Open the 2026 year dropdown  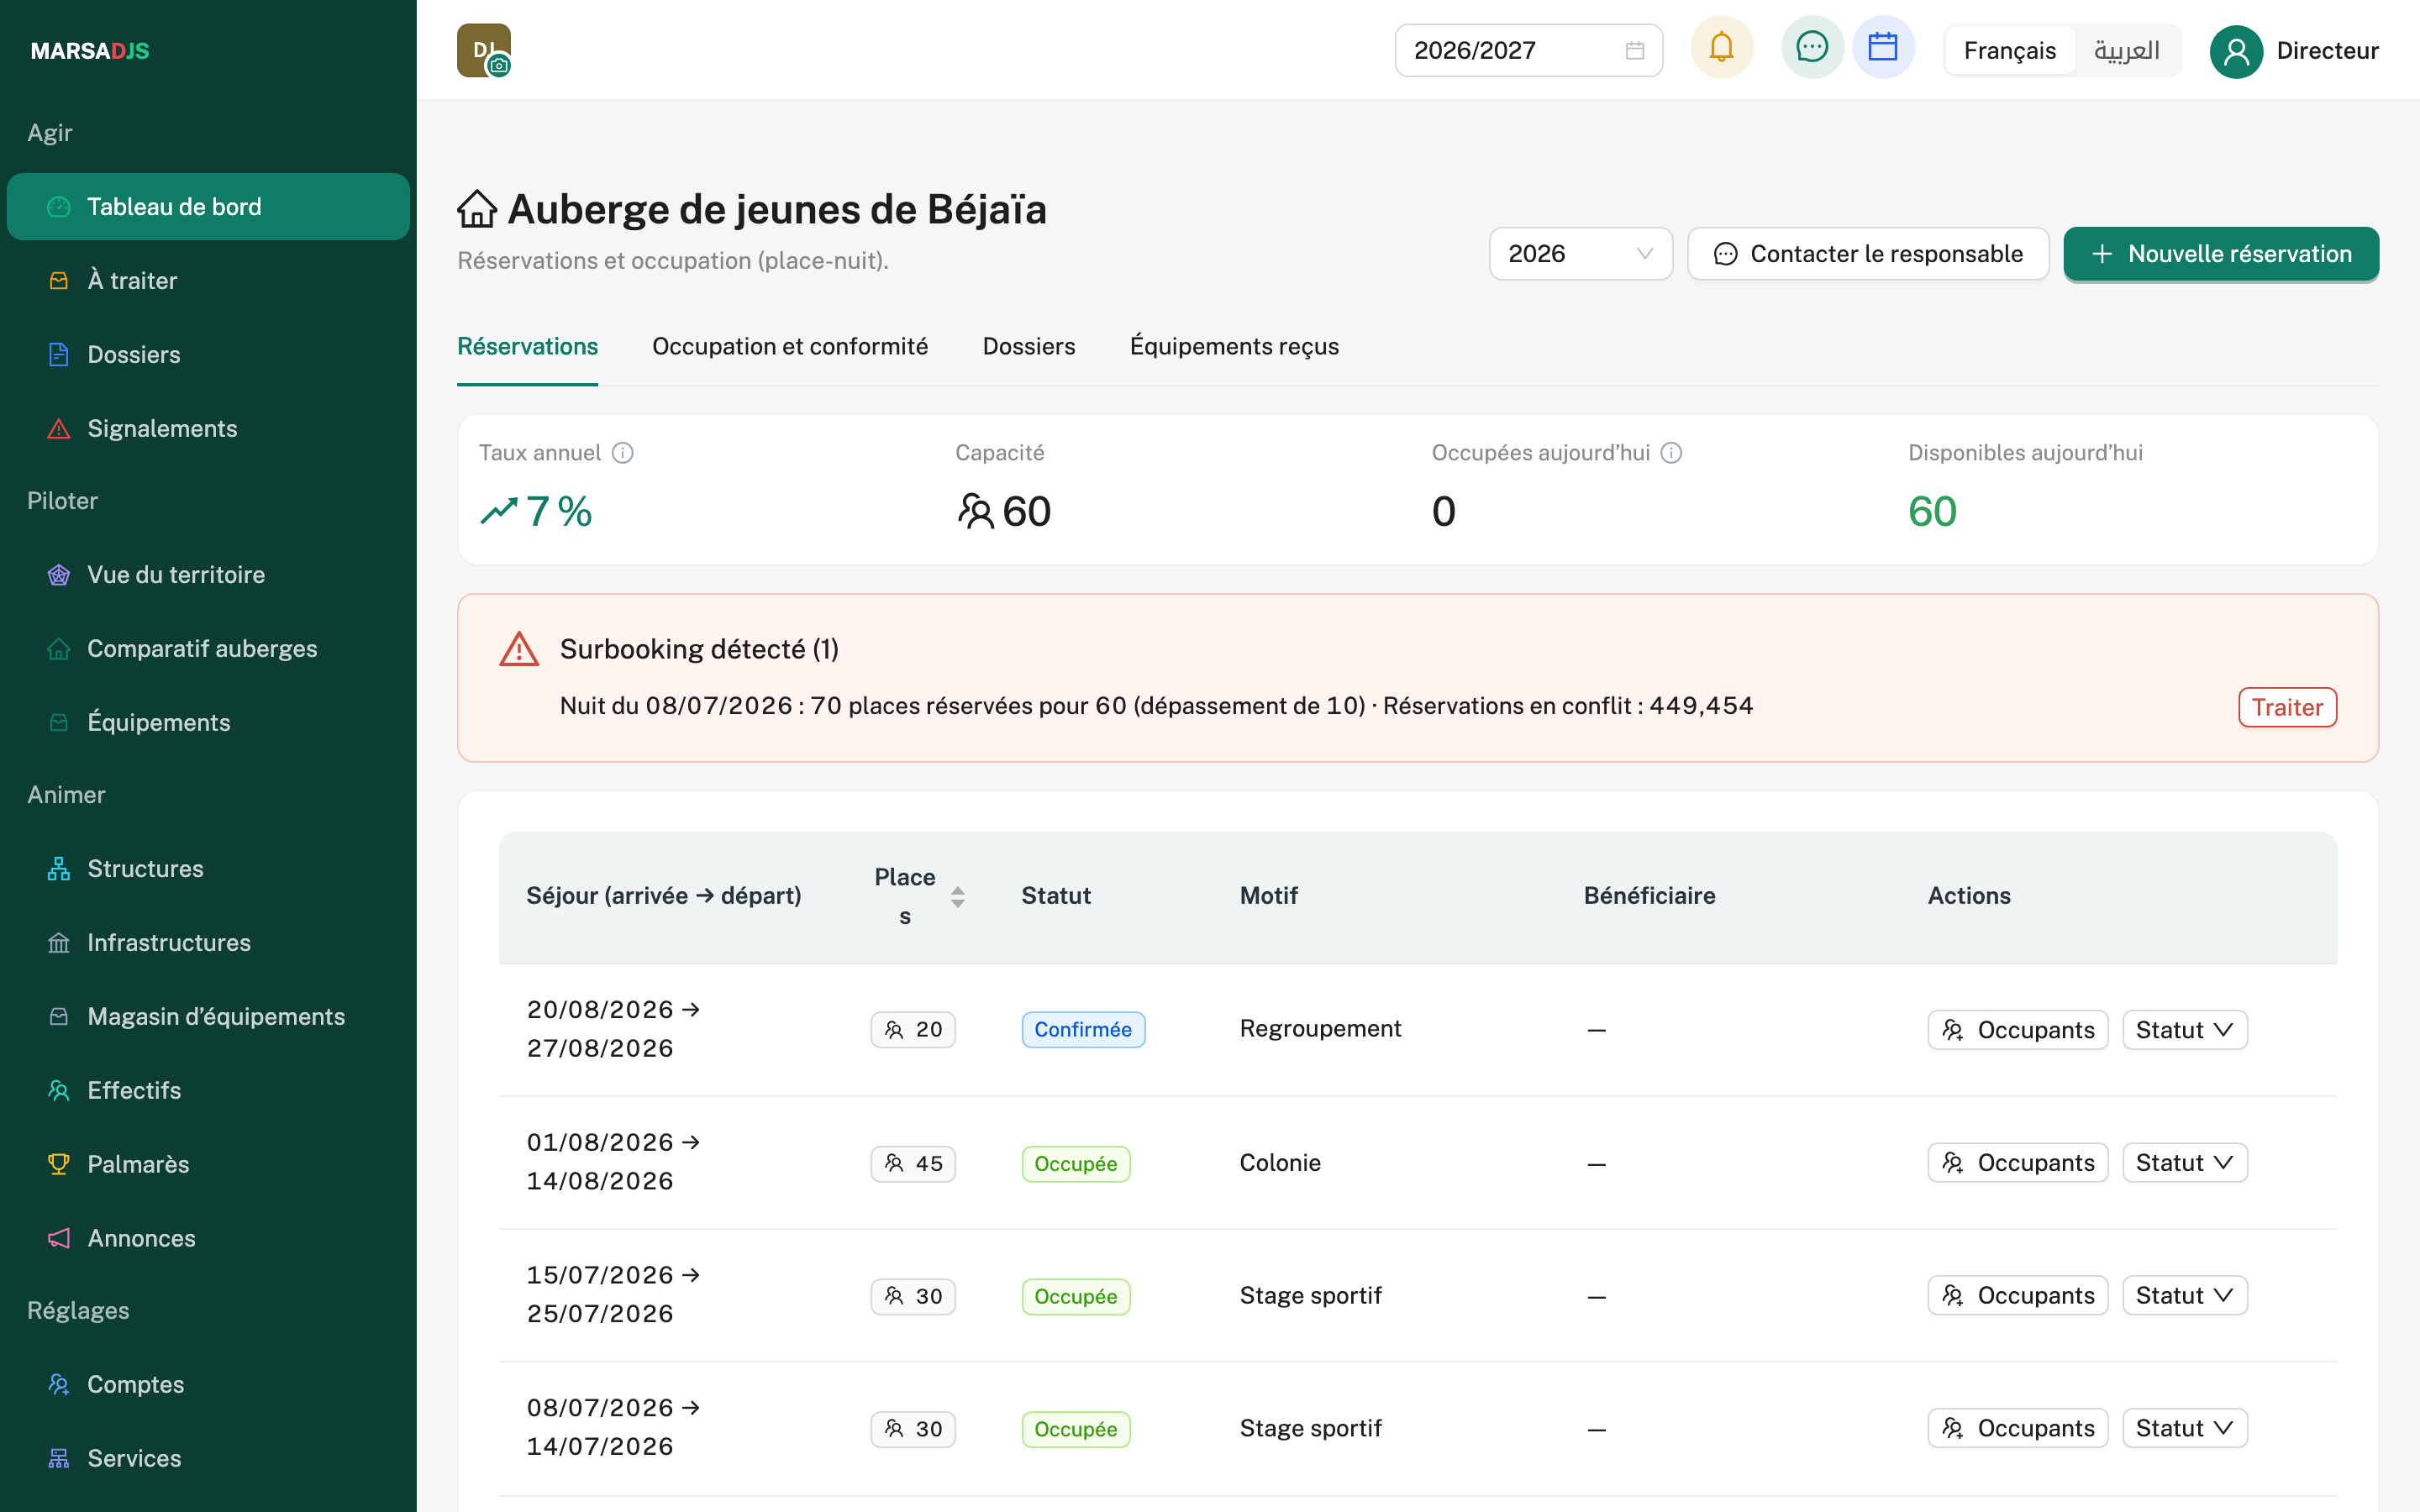[1580, 254]
